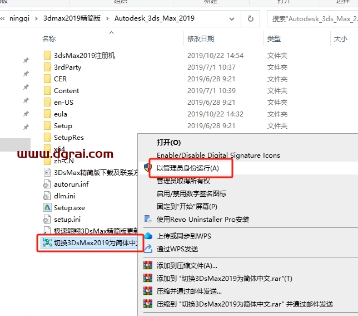Choose Enable/Disable Digital Signature Icons
This screenshot has height=316, width=358.
click(218, 155)
